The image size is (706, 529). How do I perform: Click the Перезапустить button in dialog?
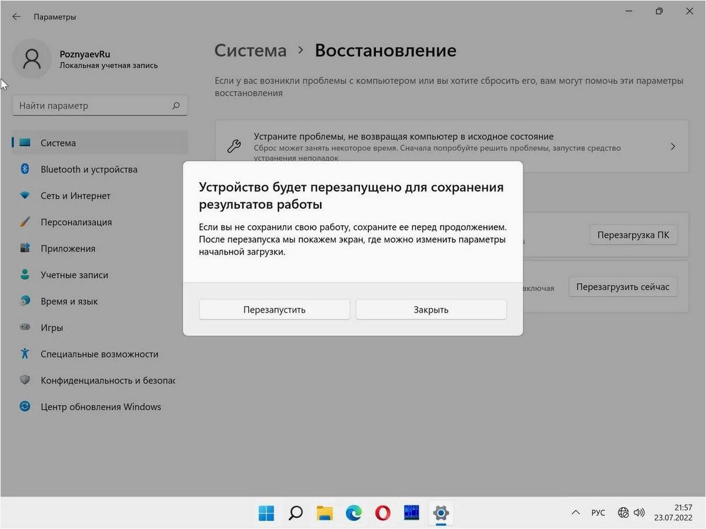[274, 310]
